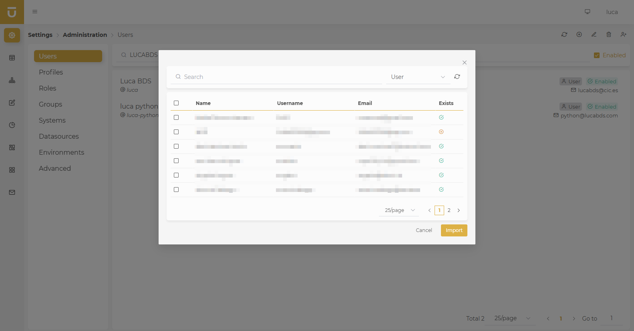This screenshot has height=331, width=634.
Task: Click the refresh icon in the top toolbar
Action: (x=564, y=34)
